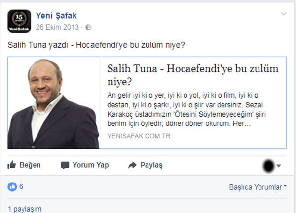
Task: Expand the post options chevron
Action: (284, 14)
